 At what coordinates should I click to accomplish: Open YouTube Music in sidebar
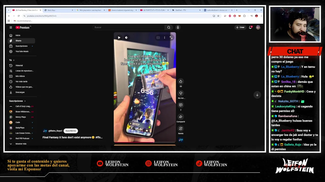coord(21,51)
